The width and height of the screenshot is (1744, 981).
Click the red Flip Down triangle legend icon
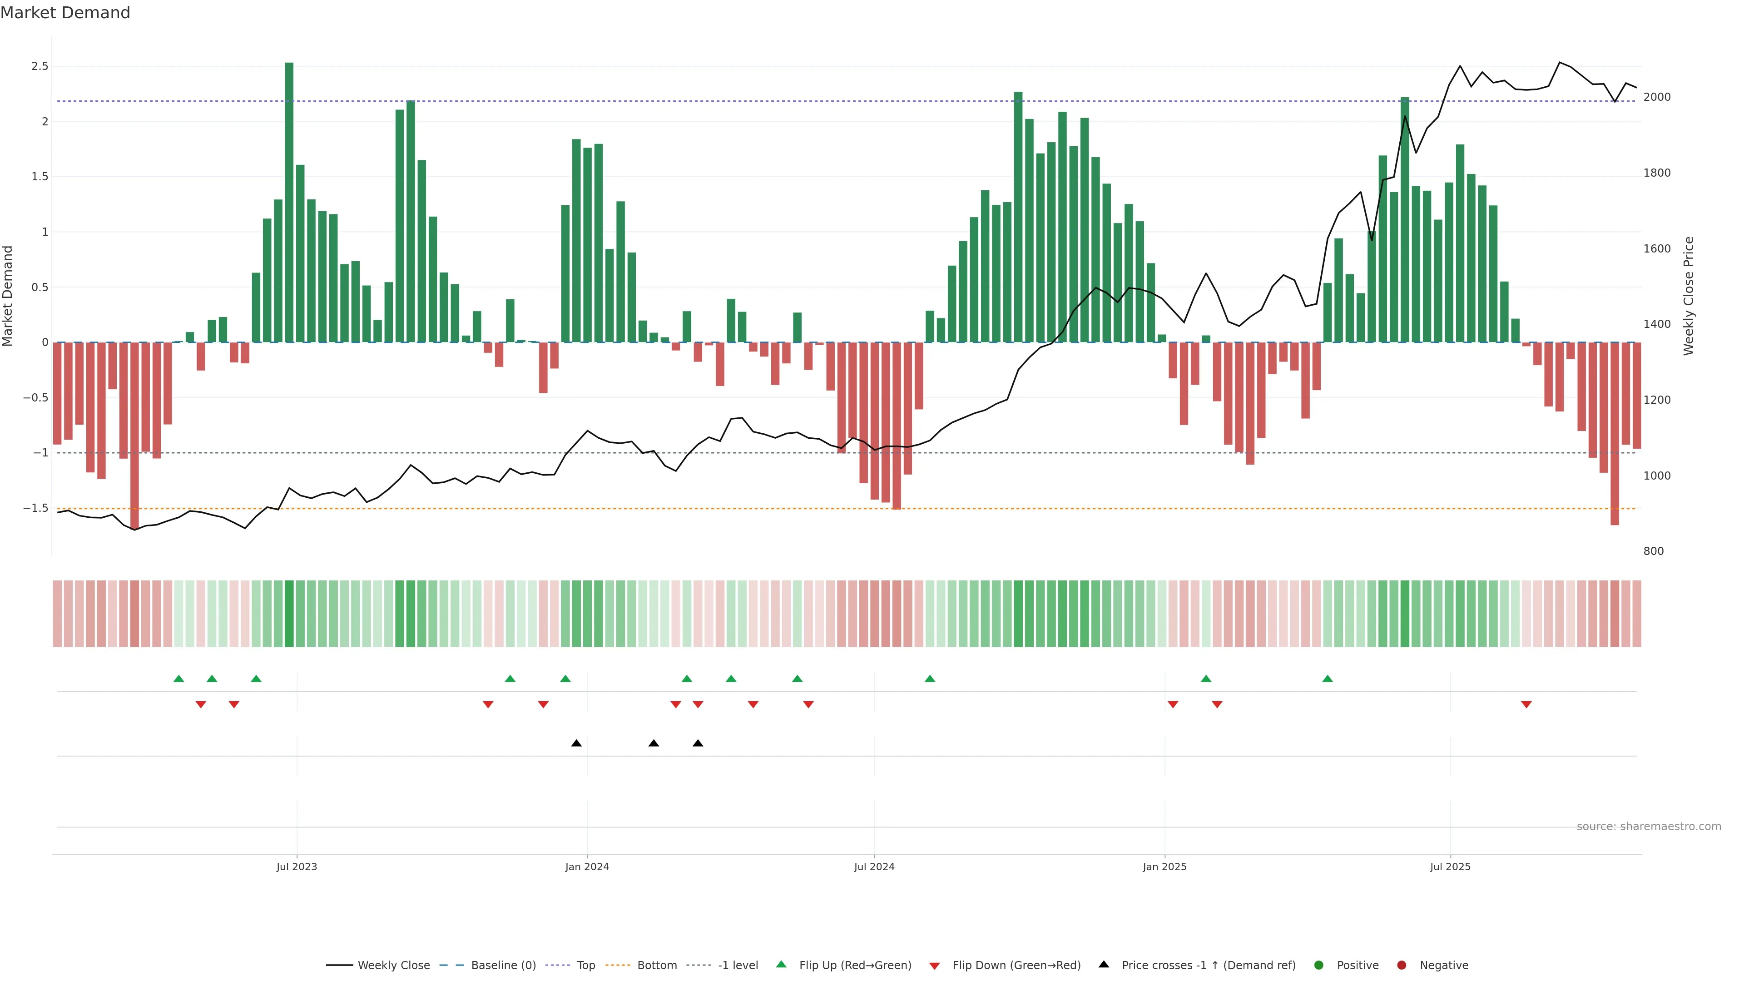point(934,966)
